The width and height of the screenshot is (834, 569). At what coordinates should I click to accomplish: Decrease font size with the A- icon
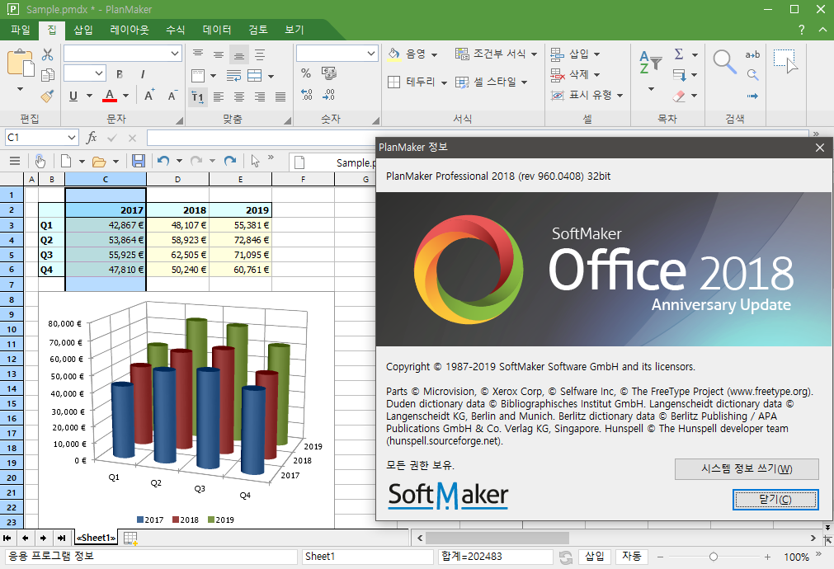point(172,95)
